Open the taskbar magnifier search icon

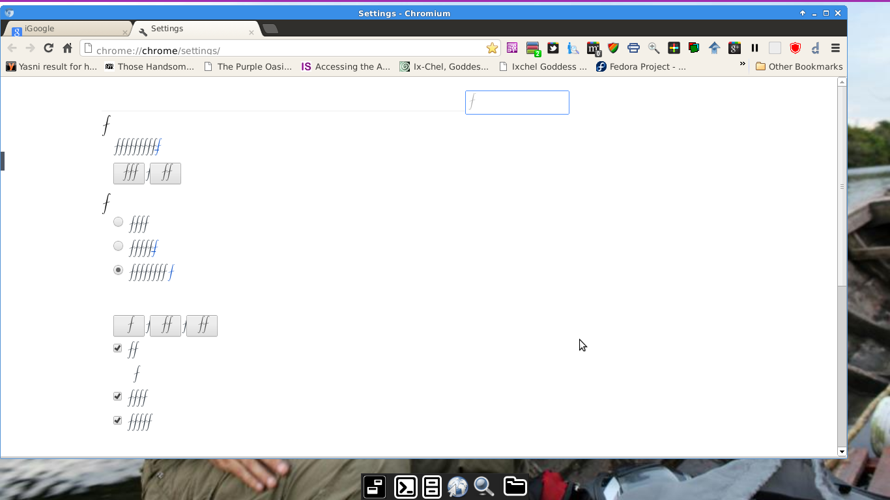click(483, 486)
